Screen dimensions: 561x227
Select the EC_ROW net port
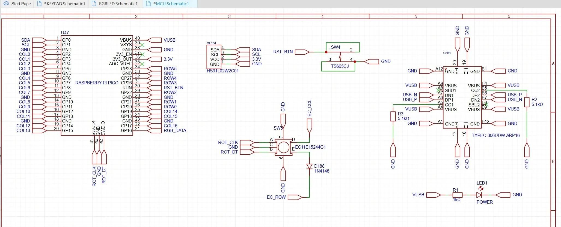295,197
